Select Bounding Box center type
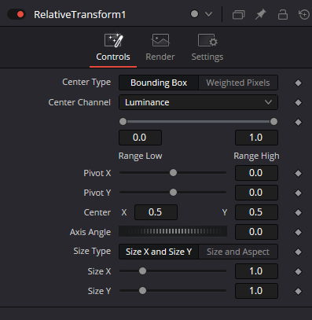The height and width of the screenshot is (320, 312). point(159,83)
